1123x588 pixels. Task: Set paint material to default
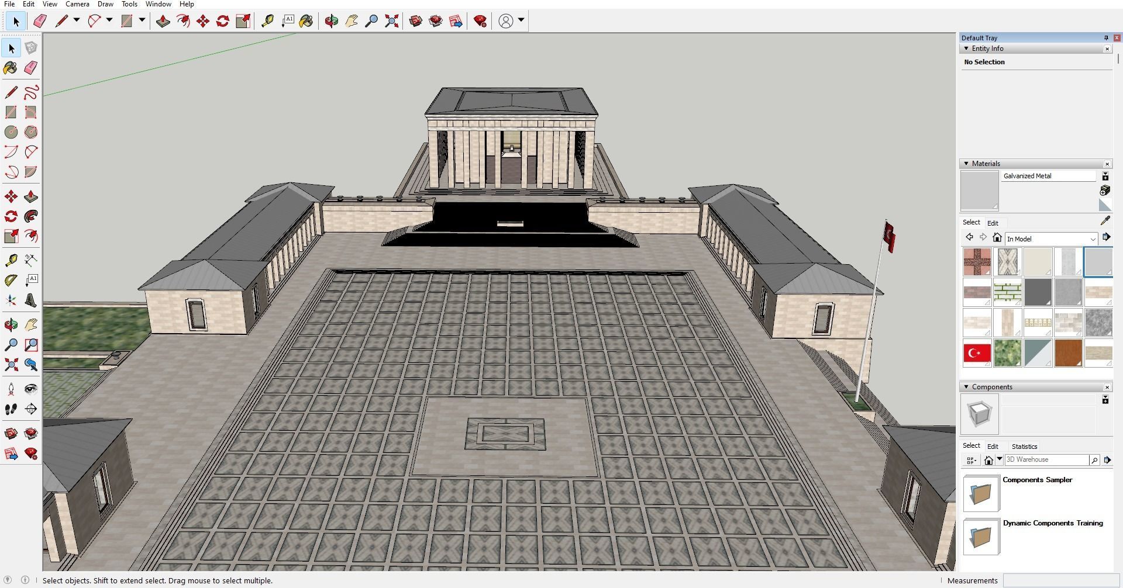click(1105, 205)
